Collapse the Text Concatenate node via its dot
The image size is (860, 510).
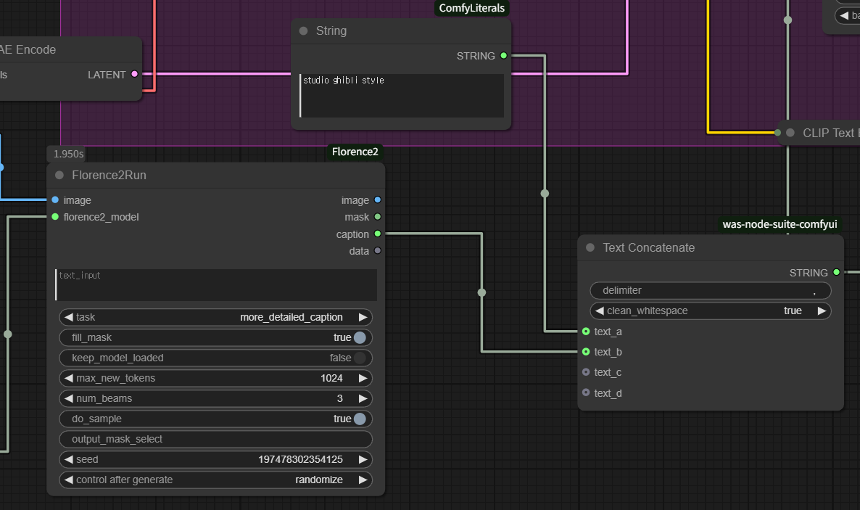[x=590, y=247]
